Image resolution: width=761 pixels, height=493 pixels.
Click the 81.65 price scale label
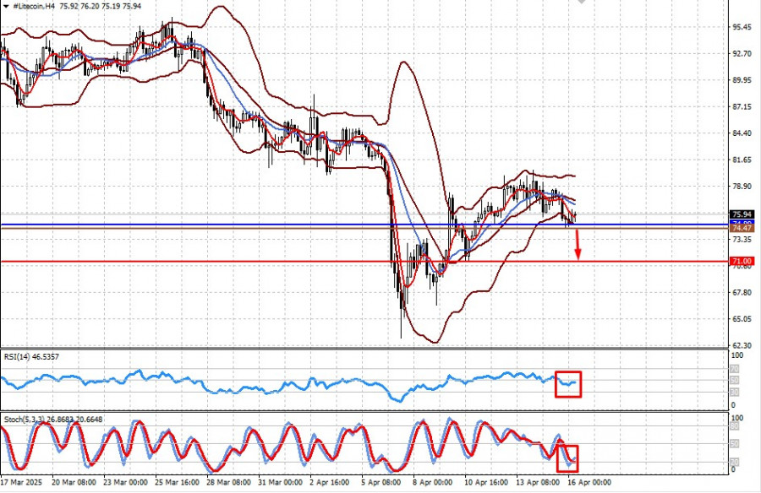click(x=742, y=160)
